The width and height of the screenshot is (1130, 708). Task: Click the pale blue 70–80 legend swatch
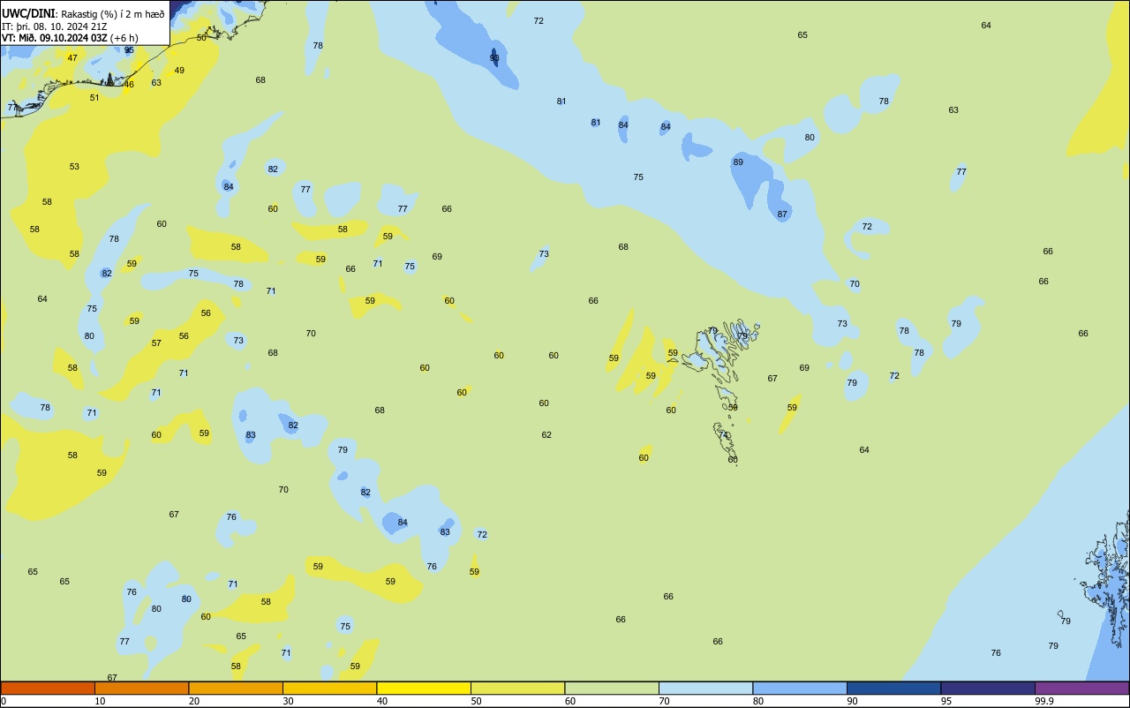705,688
